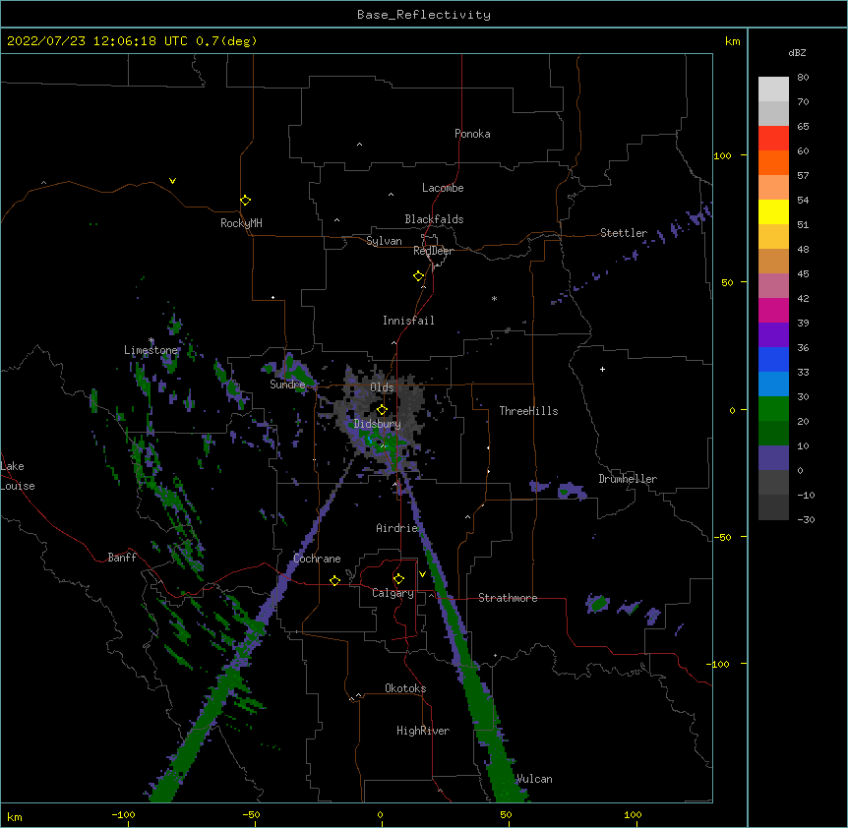Viewport: 848px width, 828px height.
Task: Click the Vulcan town label
Action: [534, 779]
